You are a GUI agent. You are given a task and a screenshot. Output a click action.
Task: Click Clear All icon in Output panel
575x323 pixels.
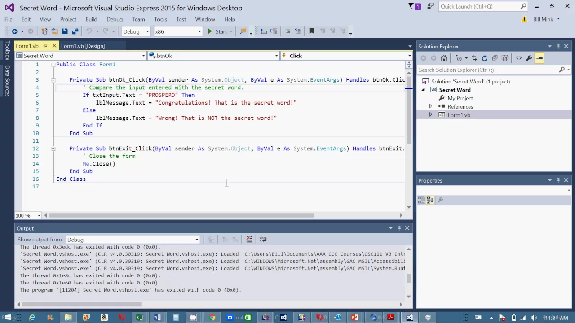[x=249, y=239]
